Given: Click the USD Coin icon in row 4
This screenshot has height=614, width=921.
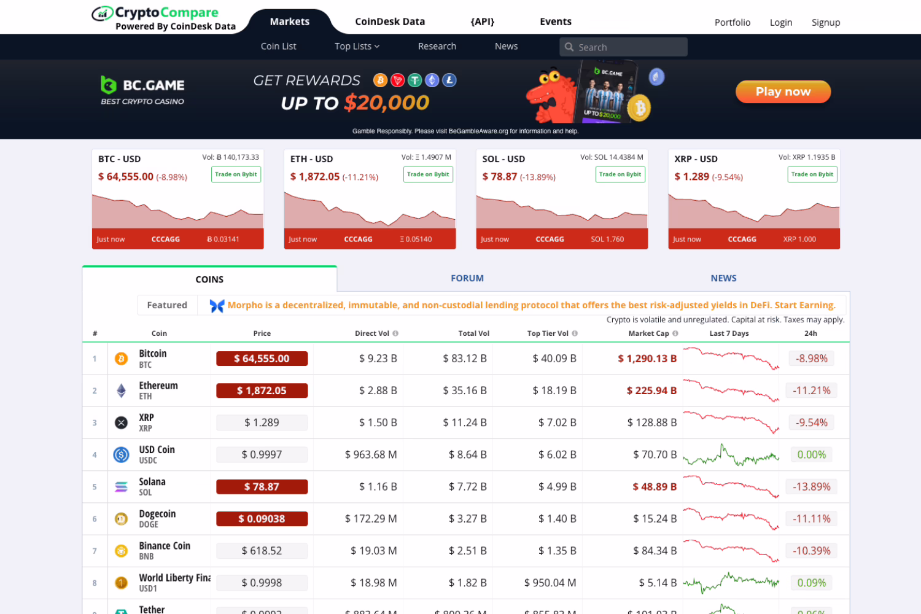Looking at the screenshot, I should (121, 454).
